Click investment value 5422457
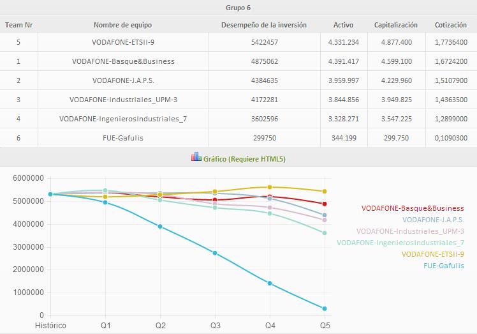The width and height of the screenshot is (477, 334). [265, 42]
